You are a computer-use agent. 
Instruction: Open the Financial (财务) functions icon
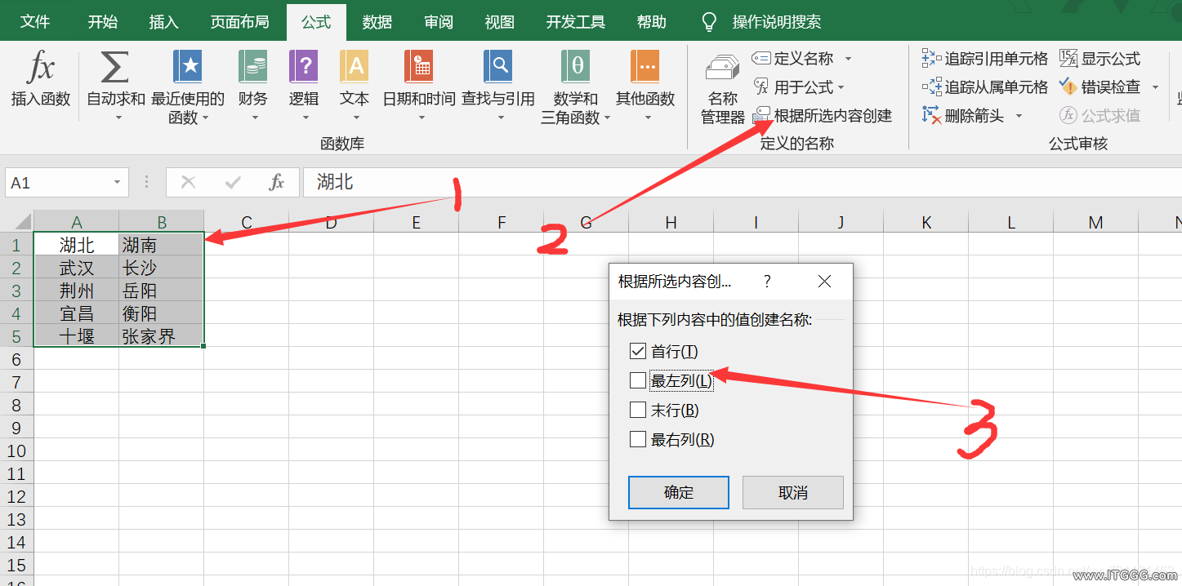[x=252, y=68]
